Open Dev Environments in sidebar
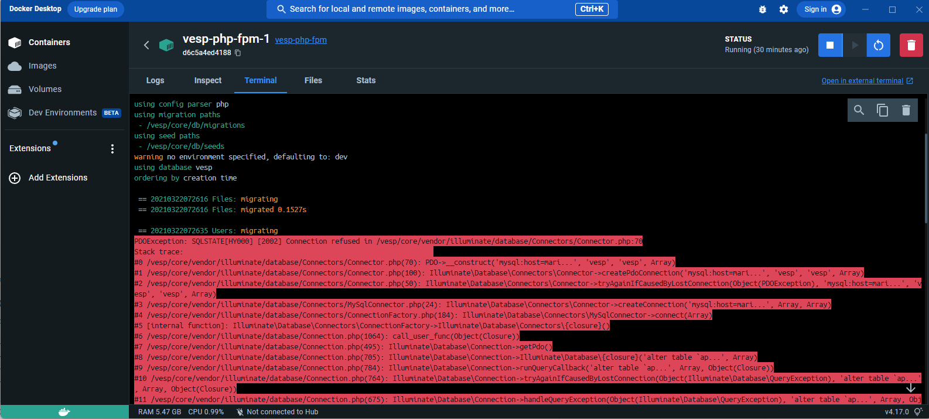929x419 pixels. click(63, 113)
